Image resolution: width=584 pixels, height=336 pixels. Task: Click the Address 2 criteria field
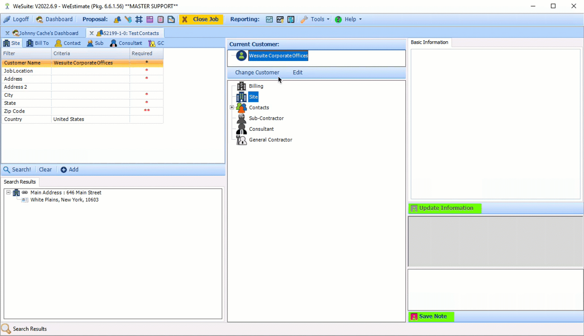[90, 87]
